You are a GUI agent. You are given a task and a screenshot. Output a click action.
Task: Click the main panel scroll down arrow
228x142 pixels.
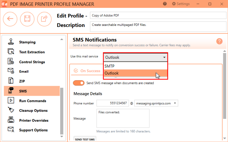click(x=225, y=138)
